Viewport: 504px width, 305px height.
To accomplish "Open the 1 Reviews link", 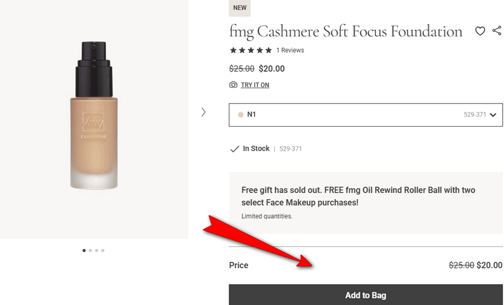I will point(290,50).
